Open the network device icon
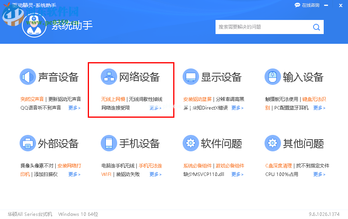The height and width of the screenshot is (219, 348). (x=109, y=77)
